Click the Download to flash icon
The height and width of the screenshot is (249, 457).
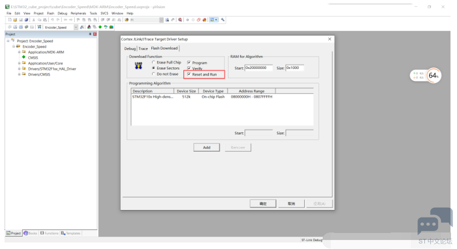pos(39,27)
